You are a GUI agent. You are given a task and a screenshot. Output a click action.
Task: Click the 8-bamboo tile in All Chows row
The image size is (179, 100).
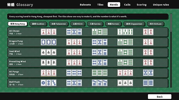pos(100,32)
